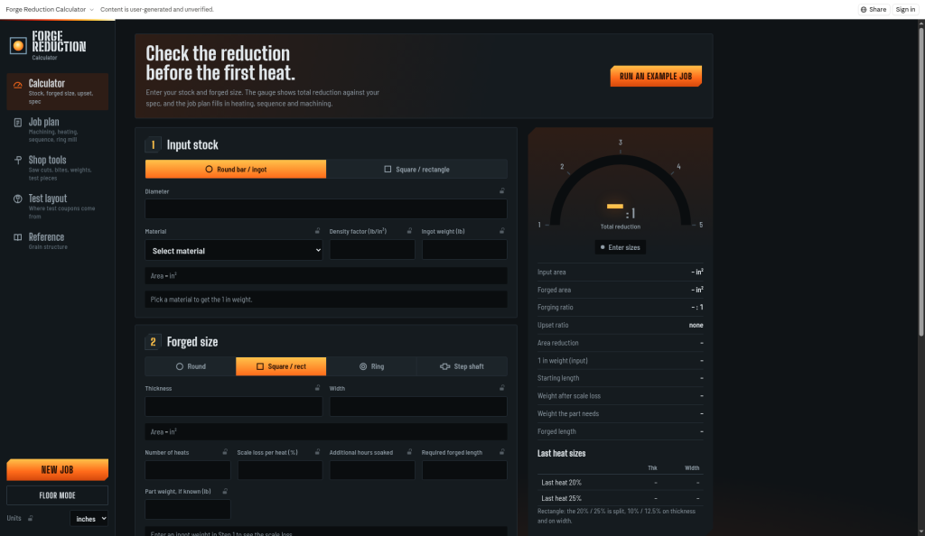The width and height of the screenshot is (925, 536).
Task: Focus the Density factor input
Action: (x=372, y=249)
